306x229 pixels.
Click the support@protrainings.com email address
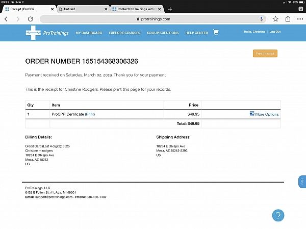click(x=54, y=197)
